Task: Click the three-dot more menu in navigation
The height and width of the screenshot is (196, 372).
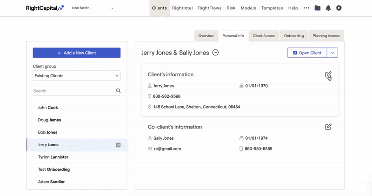Action: click(x=306, y=8)
